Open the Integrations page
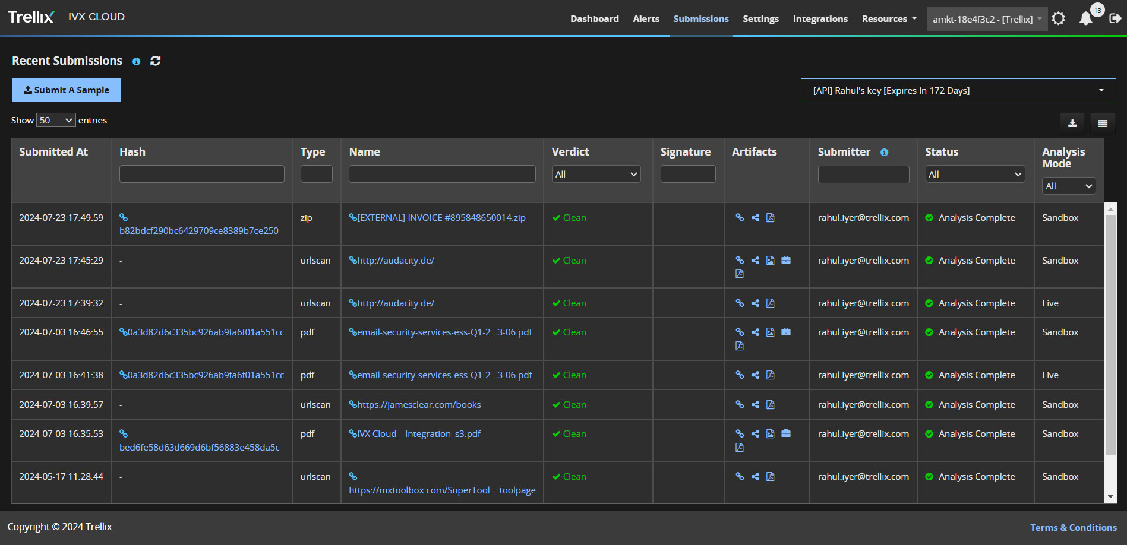Screen dimensions: 1127x545 point(820,19)
